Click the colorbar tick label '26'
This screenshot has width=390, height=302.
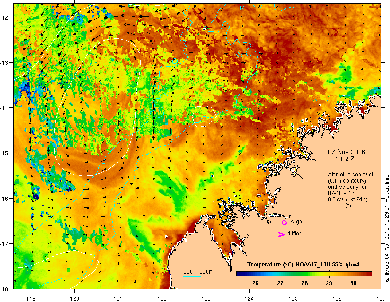tap(255, 283)
